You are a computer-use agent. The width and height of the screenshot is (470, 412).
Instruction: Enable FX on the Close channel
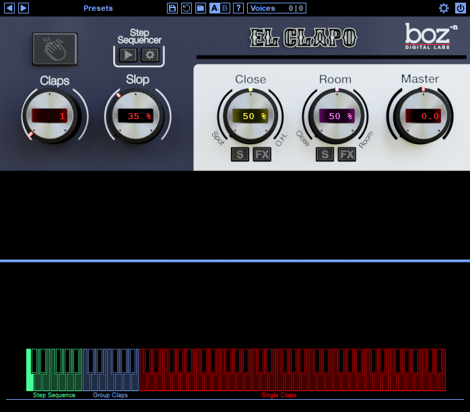coord(262,155)
